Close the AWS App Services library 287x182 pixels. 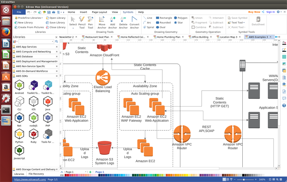pyautogui.click(x=57, y=47)
